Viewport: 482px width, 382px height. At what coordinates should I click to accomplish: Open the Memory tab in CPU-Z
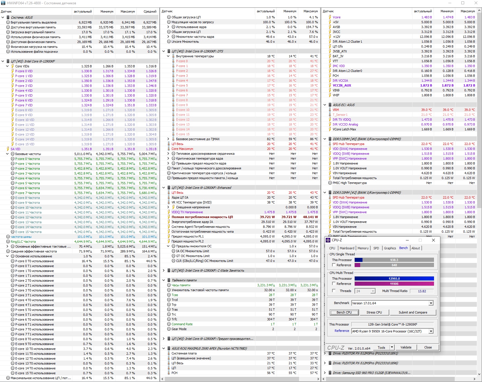(x=363, y=248)
